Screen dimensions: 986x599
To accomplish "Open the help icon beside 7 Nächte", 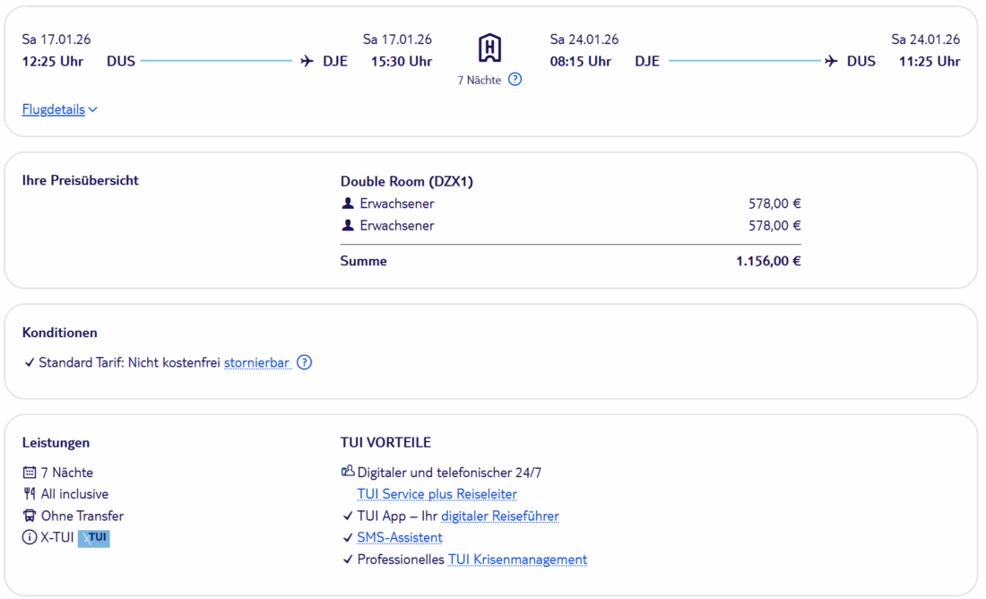I will (x=515, y=79).
